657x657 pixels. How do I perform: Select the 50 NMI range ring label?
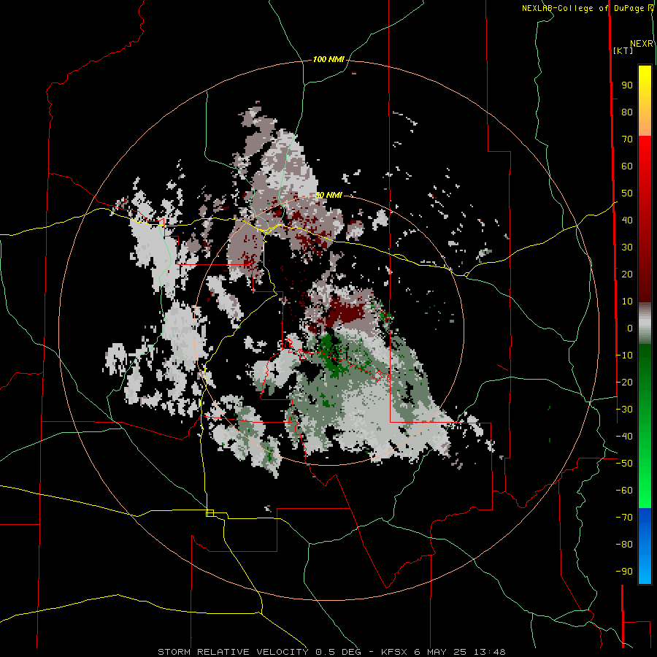click(x=328, y=195)
